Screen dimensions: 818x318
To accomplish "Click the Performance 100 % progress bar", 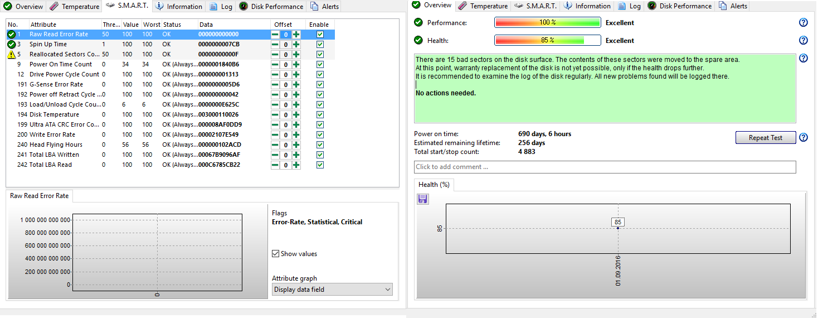I will 547,22.
